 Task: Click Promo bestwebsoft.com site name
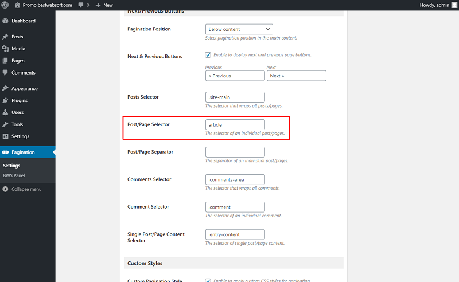[x=48, y=5]
